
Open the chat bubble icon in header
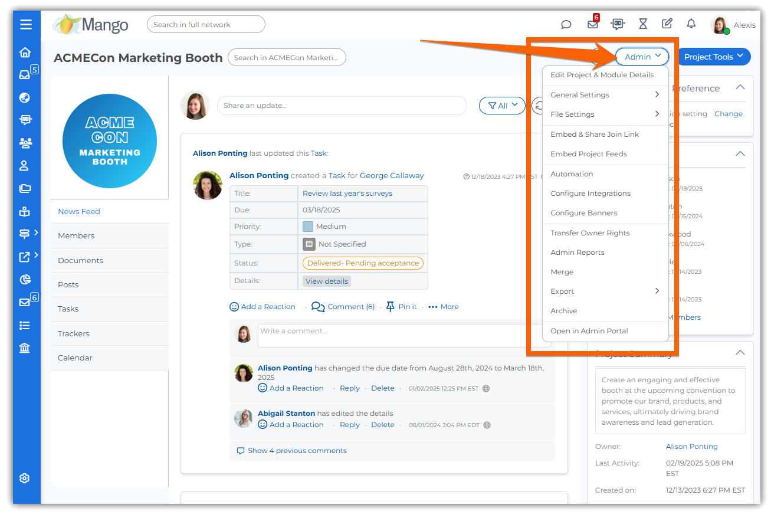(566, 25)
